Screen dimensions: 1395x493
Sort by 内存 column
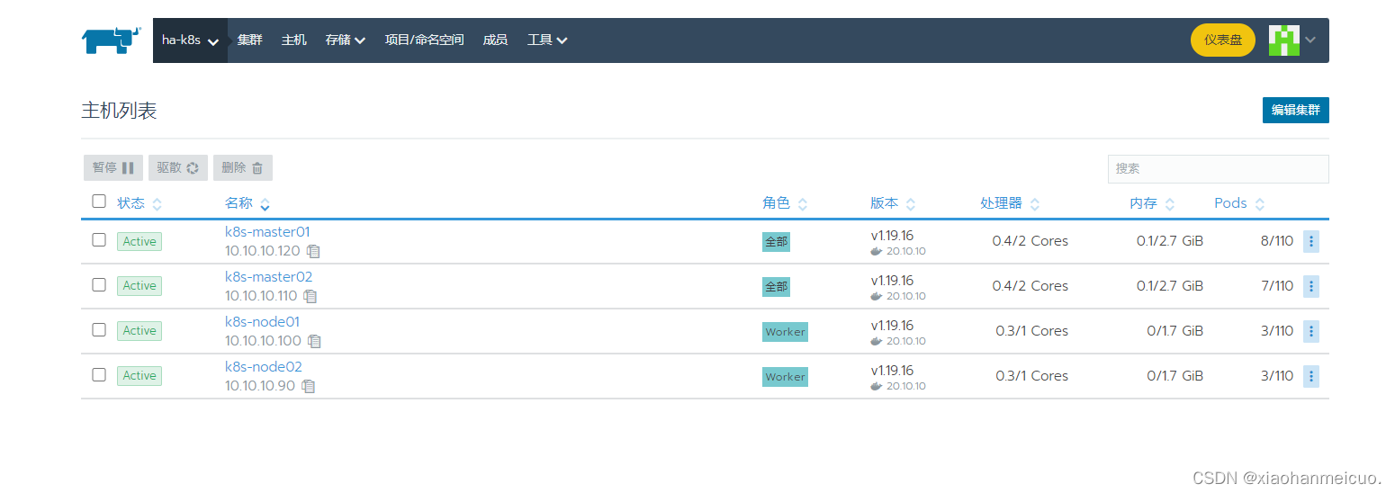click(1152, 203)
